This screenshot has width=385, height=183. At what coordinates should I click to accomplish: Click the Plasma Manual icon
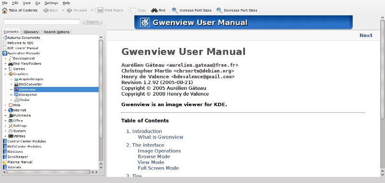click(x=5, y=162)
